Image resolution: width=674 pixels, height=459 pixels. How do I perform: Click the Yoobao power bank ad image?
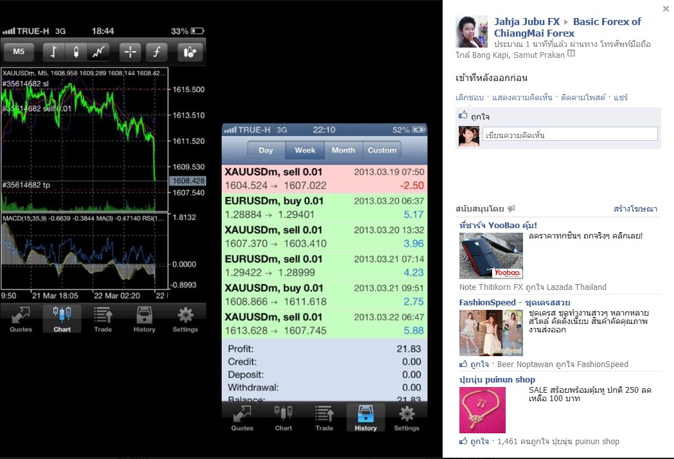pyautogui.click(x=491, y=255)
